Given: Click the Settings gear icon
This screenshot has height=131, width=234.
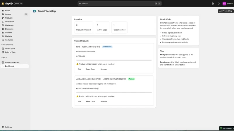Looking at the screenshot, I should coord(3,127).
